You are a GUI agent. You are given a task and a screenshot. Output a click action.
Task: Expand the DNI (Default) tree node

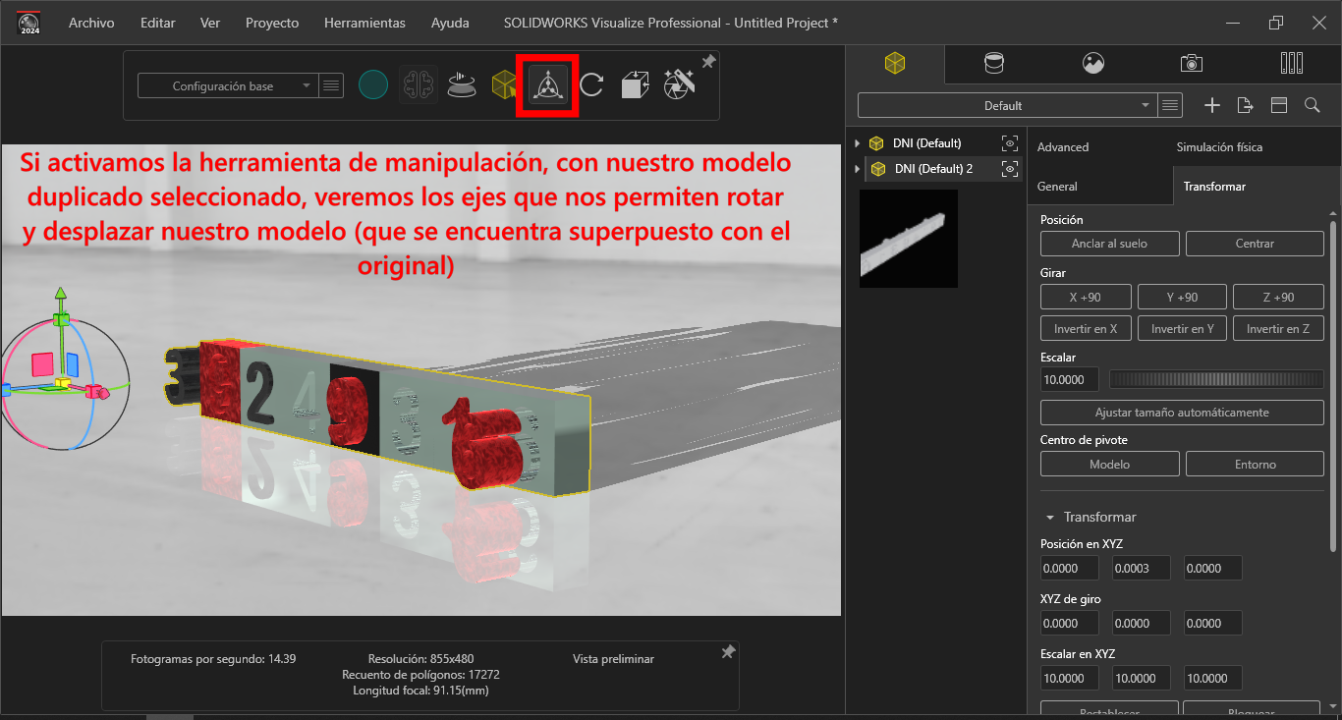(x=858, y=143)
